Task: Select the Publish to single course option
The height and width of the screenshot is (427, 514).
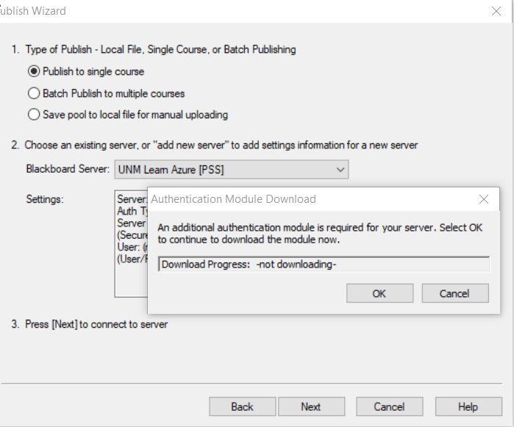Action: point(33,72)
